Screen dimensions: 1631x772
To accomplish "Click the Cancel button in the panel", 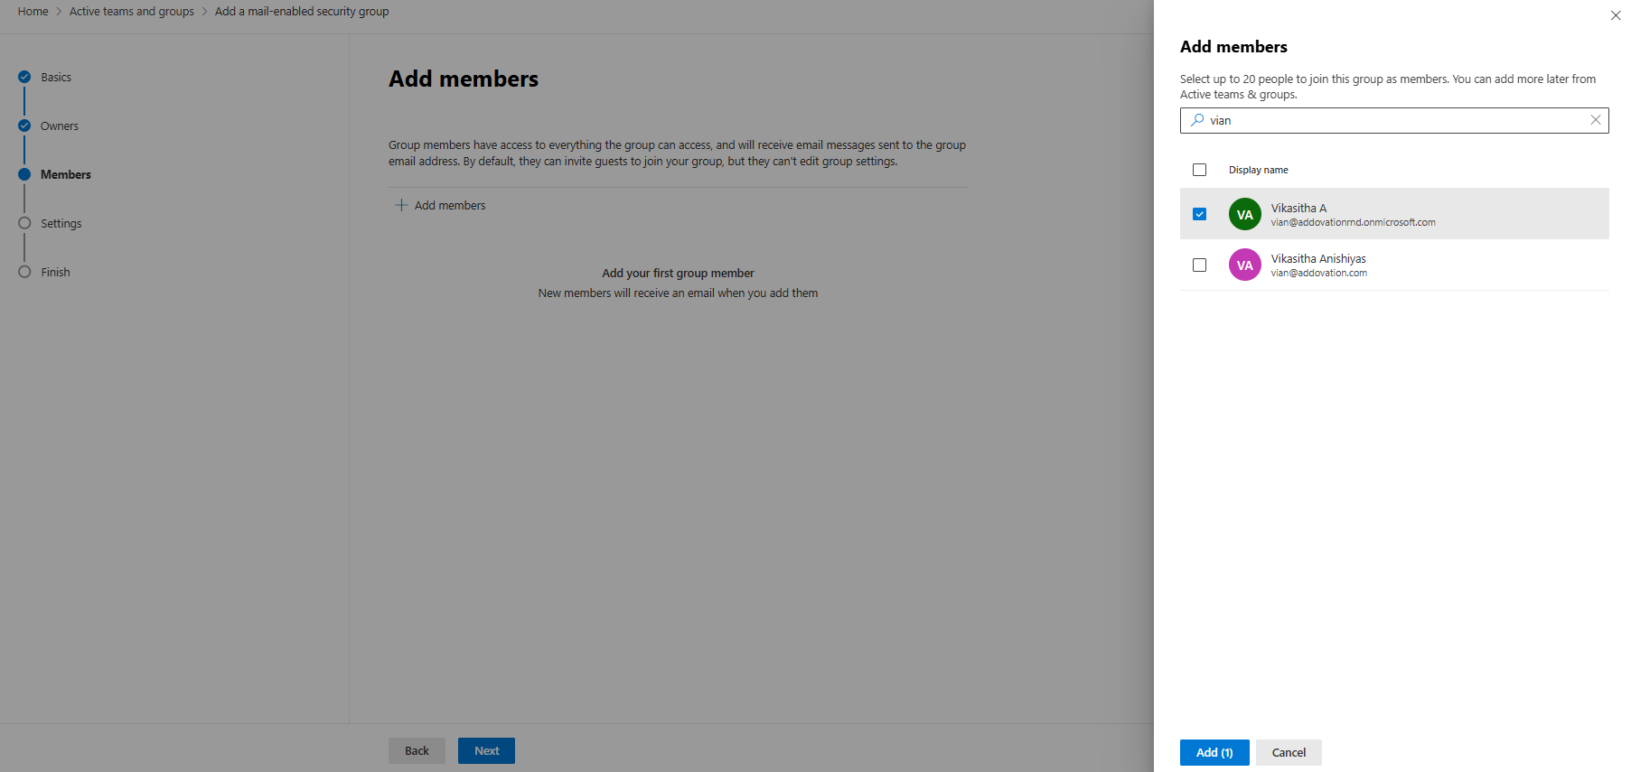I will [x=1289, y=752].
